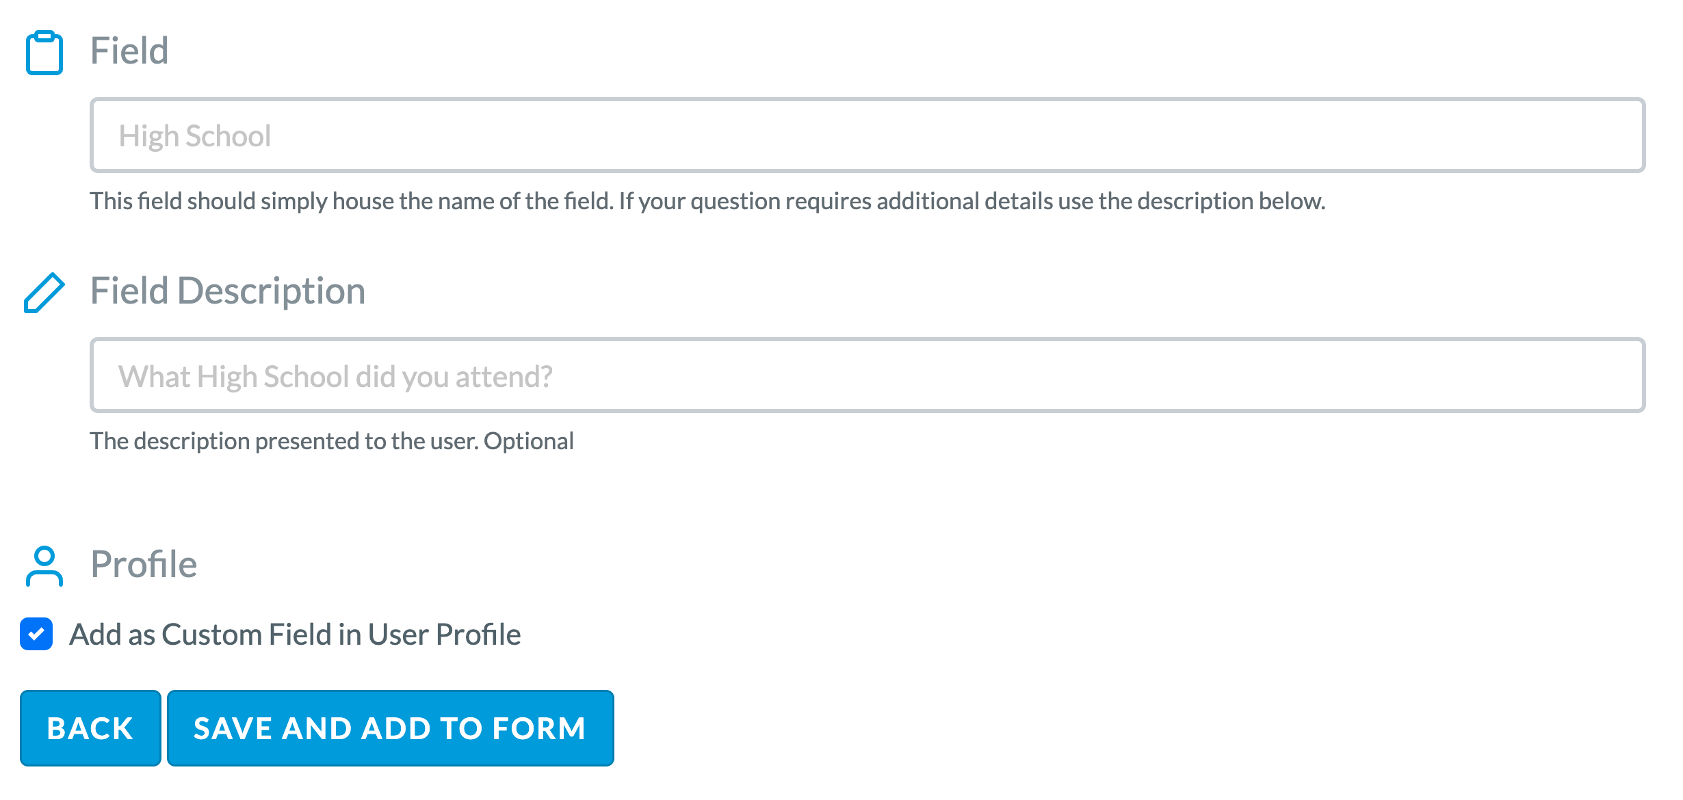Click the pencil icon beside Field Description
The width and height of the screenshot is (1683, 800).
(x=44, y=293)
